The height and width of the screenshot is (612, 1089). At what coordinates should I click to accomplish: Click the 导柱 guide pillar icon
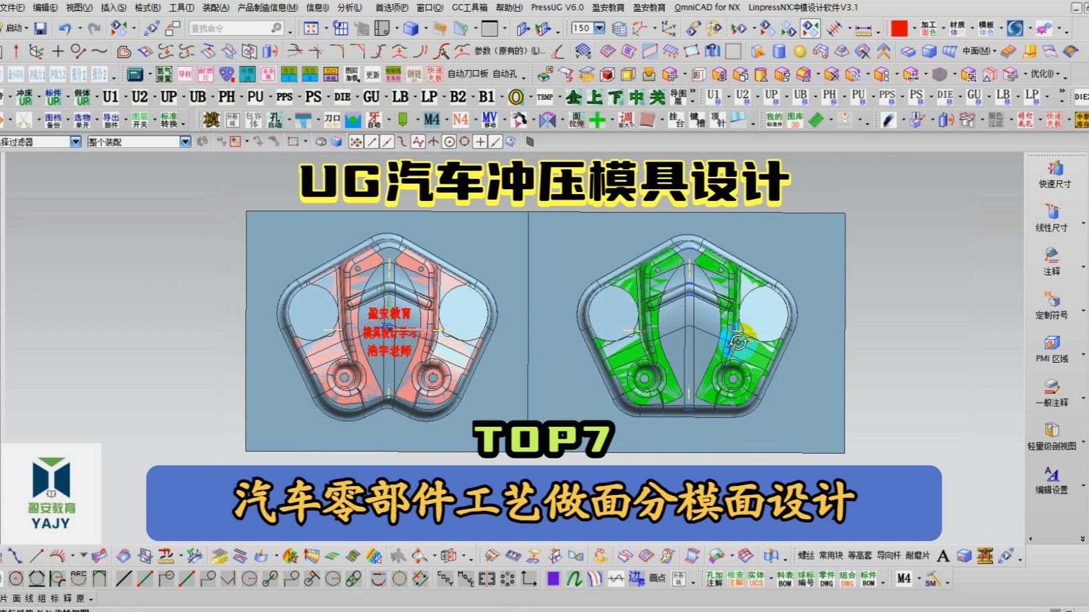pos(184,74)
